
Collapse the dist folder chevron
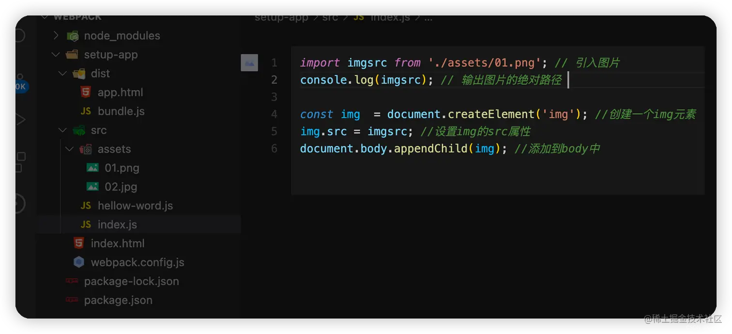[x=63, y=73]
